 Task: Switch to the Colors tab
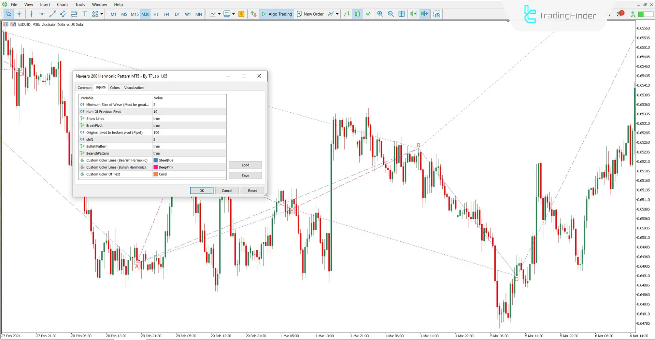tap(115, 87)
